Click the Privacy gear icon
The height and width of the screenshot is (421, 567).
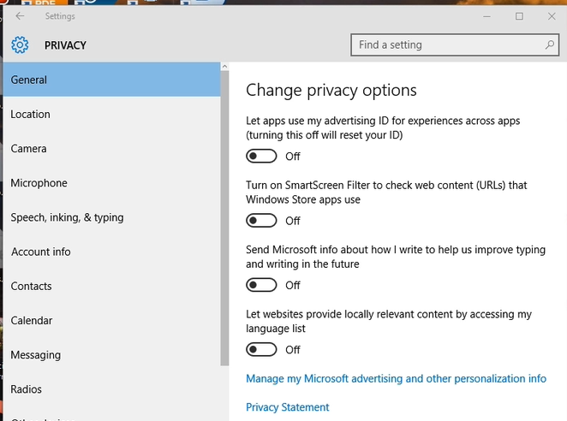click(x=20, y=45)
